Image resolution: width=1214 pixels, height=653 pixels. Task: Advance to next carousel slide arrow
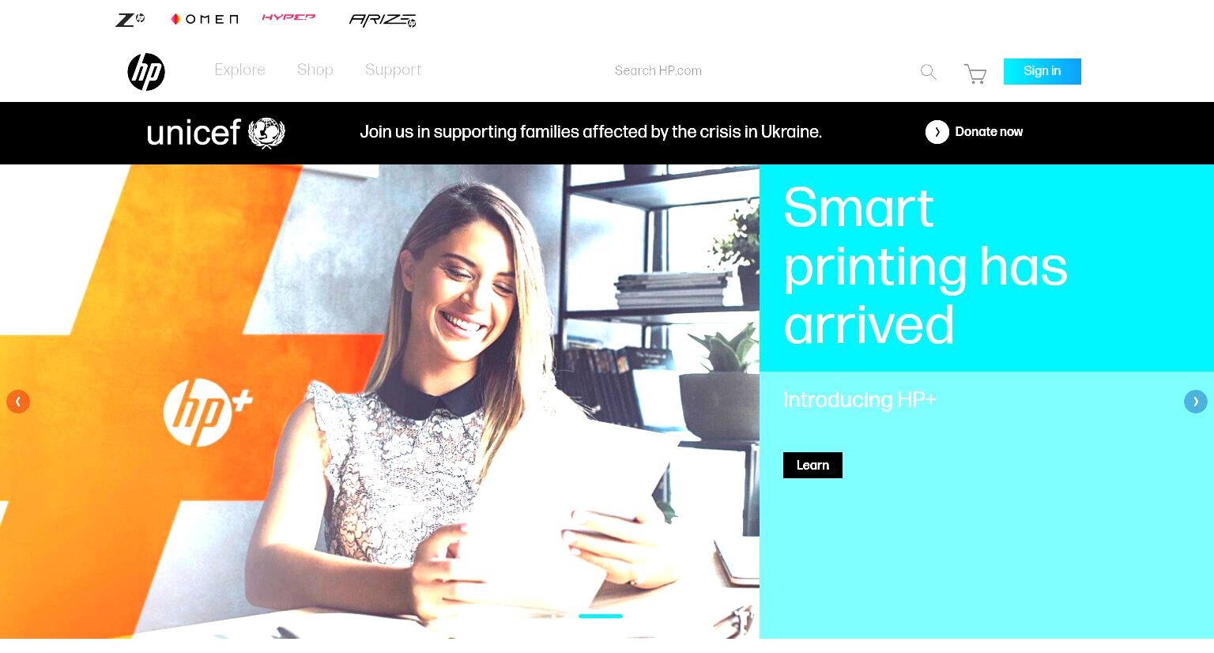tap(1195, 402)
